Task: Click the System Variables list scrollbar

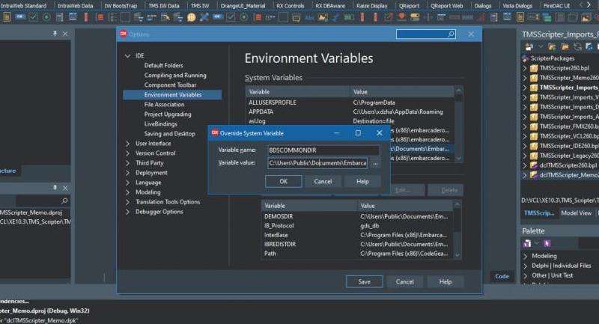Action: pos(458,120)
